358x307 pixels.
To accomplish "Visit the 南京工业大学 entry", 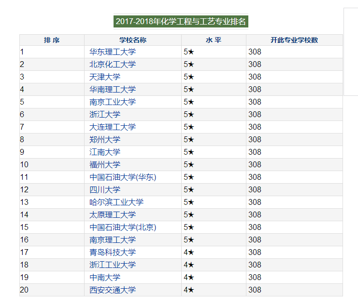I will pos(113,102).
